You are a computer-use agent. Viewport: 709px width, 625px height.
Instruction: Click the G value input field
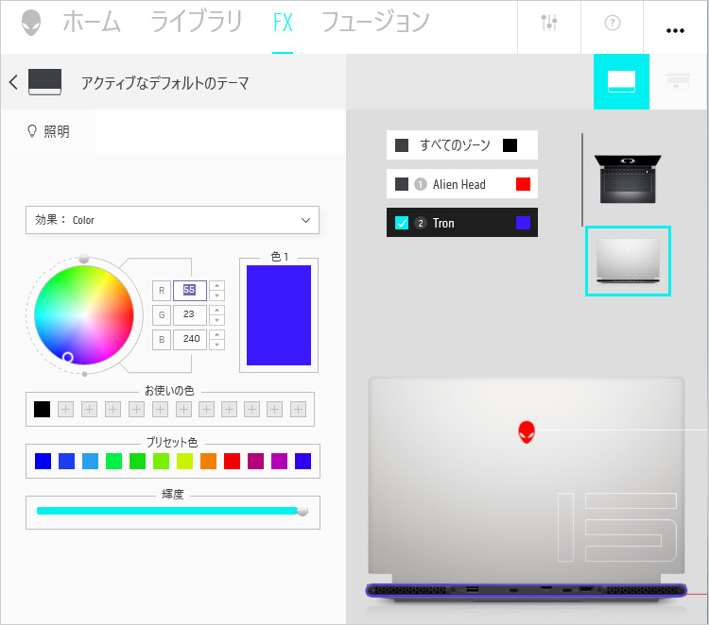pos(189,315)
